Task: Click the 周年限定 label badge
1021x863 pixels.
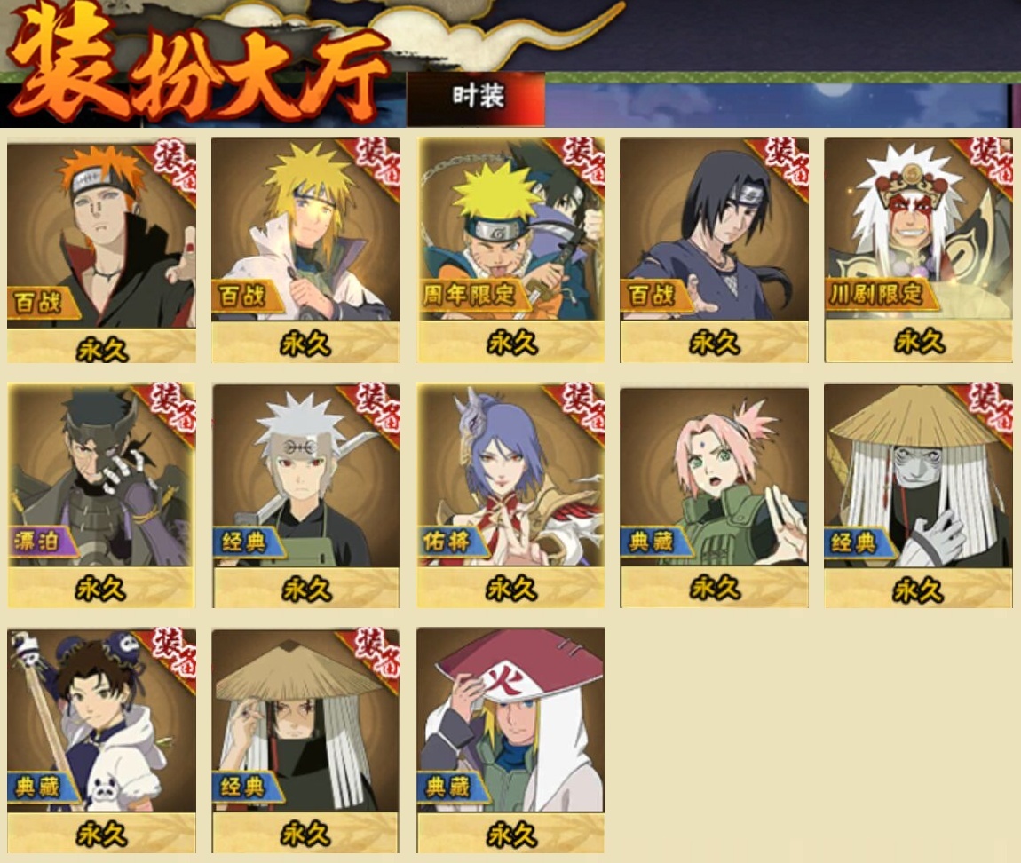Action: (469, 295)
